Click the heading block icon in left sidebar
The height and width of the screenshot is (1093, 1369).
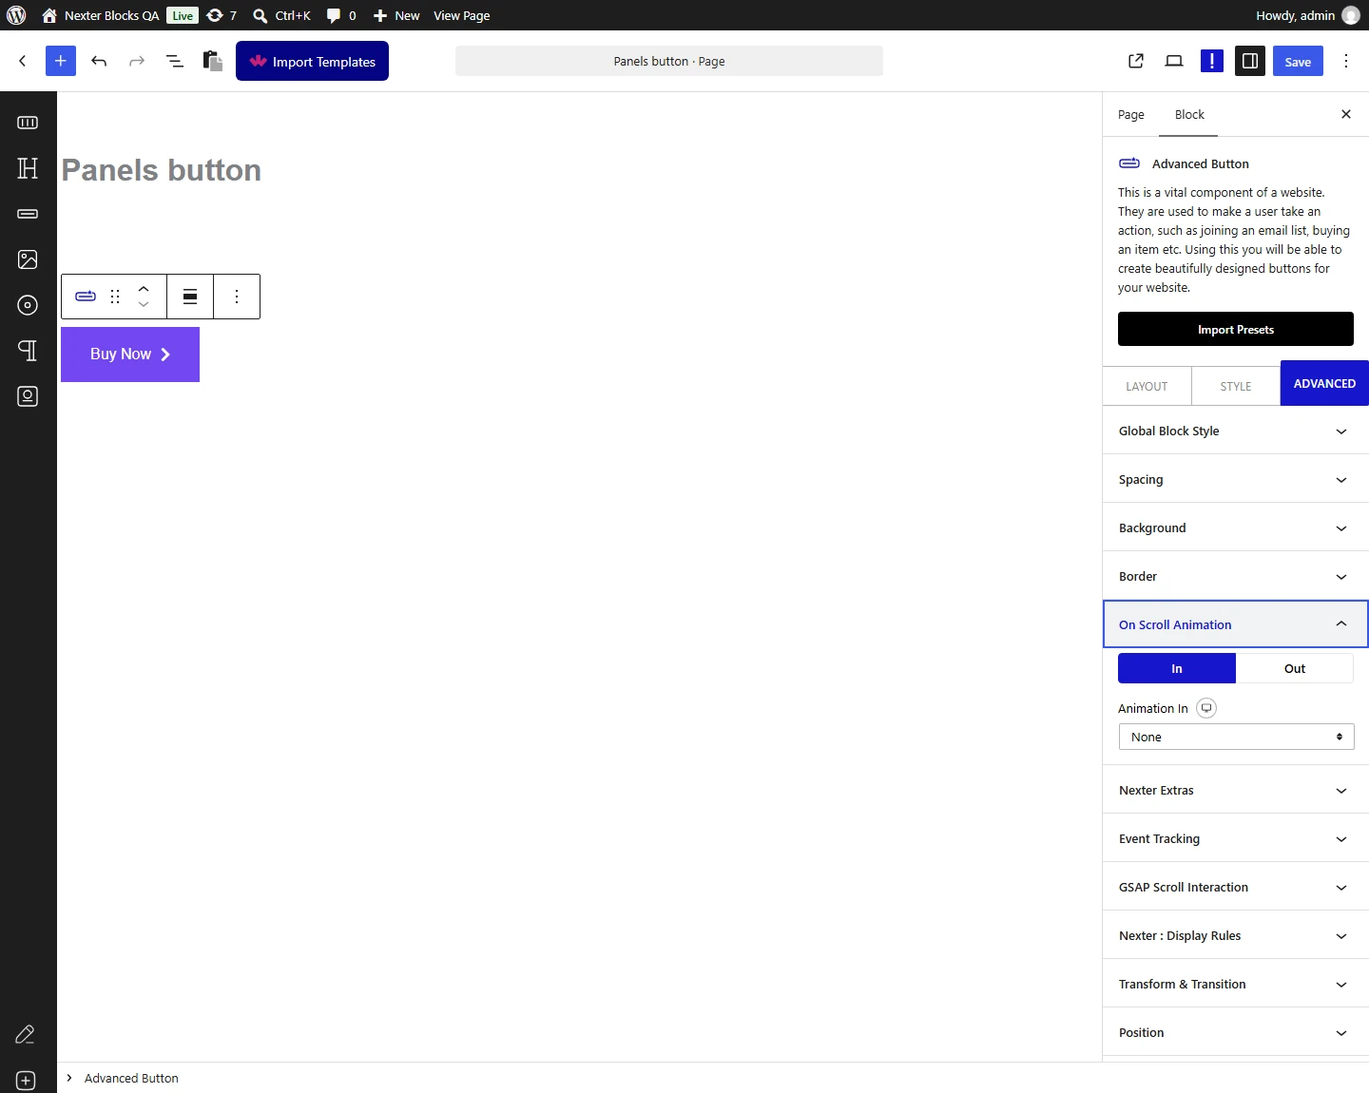click(28, 168)
